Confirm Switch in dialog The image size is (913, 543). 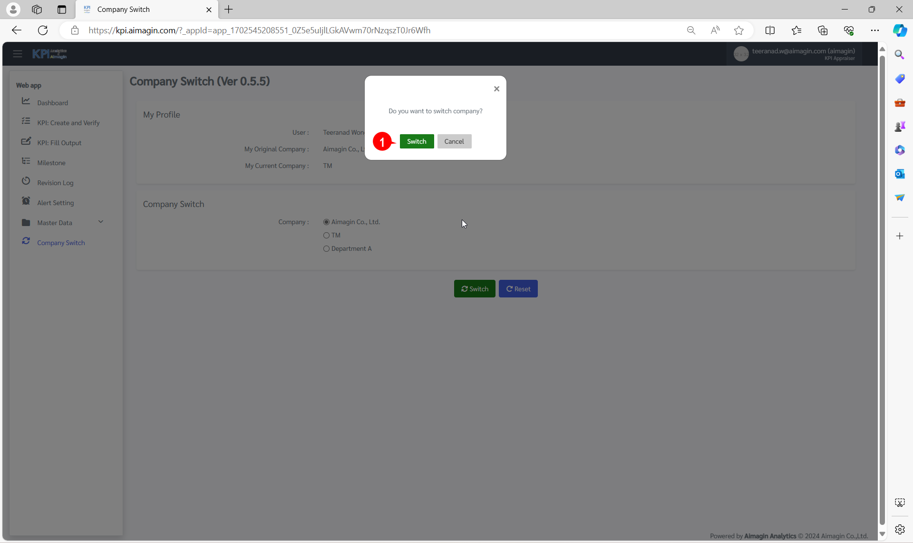417,141
